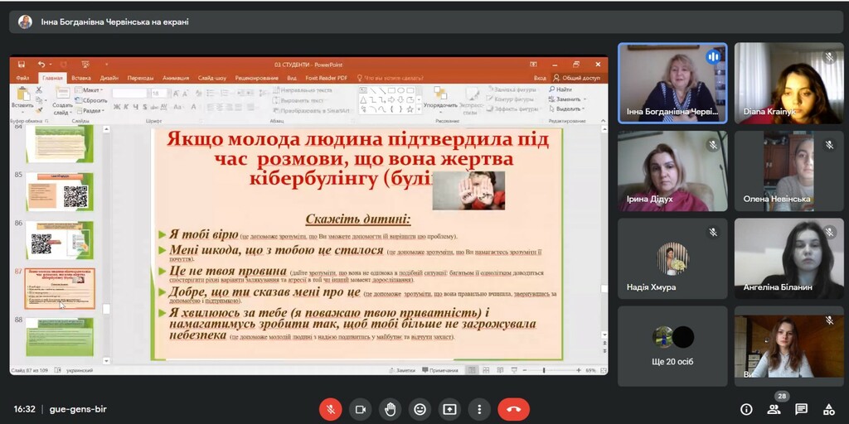This screenshot has height=424, width=849.
Task: Open the emoji reactions panel
Action: click(420, 409)
